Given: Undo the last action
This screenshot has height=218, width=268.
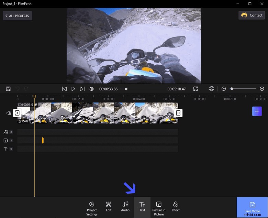Looking at the screenshot, I should (x=18, y=89).
